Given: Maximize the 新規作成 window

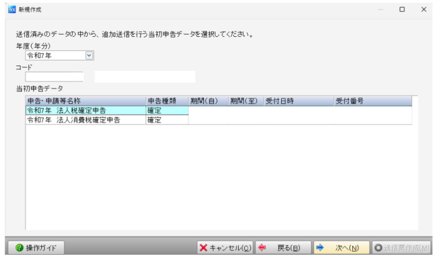Looking at the screenshot, I should point(402,9).
